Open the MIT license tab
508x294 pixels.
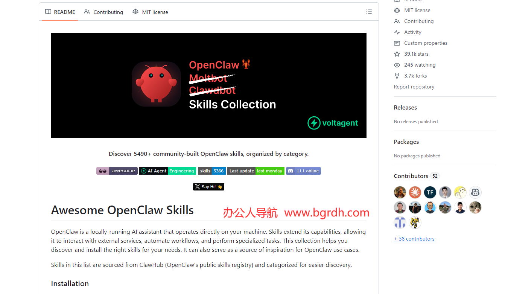(151, 12)
